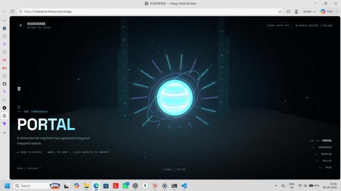Toggle the Signal Audio Off switch
341x191 pixels.
(x=275, y=26)
